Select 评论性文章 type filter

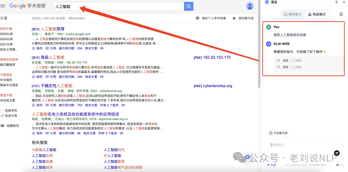tap(7, 100)
